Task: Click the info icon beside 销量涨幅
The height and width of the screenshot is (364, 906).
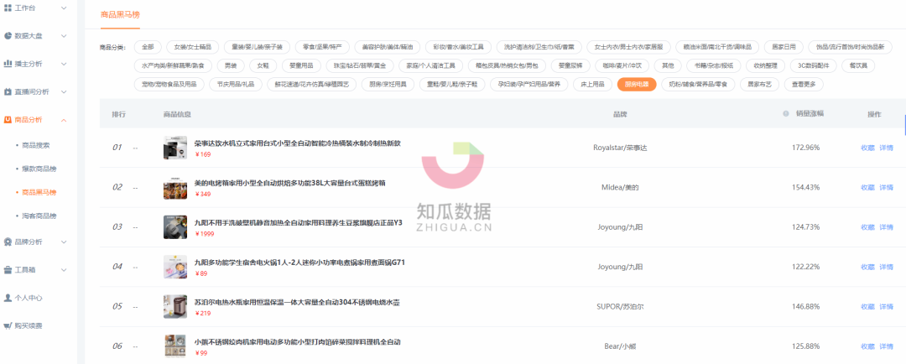Action: (786, 114)
